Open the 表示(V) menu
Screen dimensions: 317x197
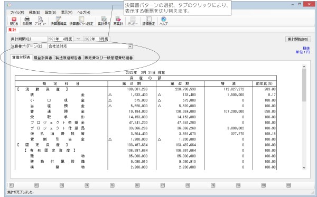(x=67, y=12)
